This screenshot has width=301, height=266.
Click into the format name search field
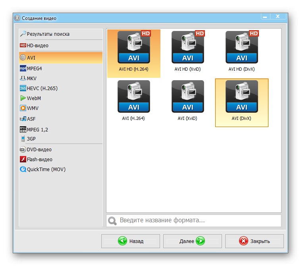[x=194, y=220]
